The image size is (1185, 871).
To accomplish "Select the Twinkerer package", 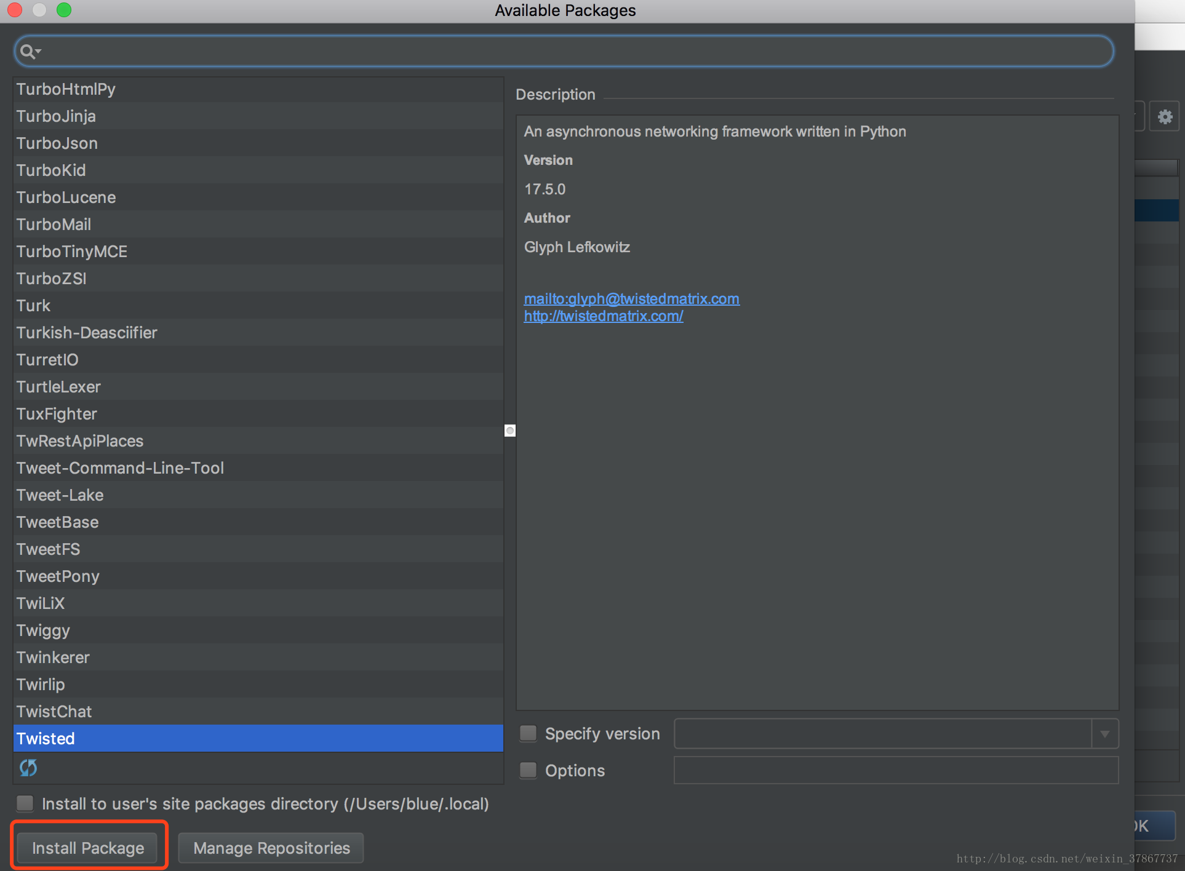I will (x=258, y=657).
